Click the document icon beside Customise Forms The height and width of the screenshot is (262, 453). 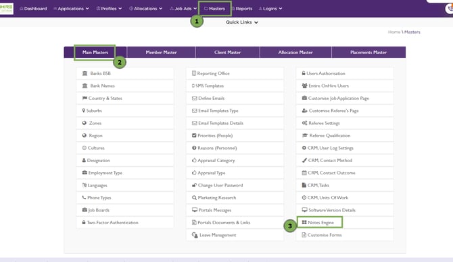(x=304, y=235)
